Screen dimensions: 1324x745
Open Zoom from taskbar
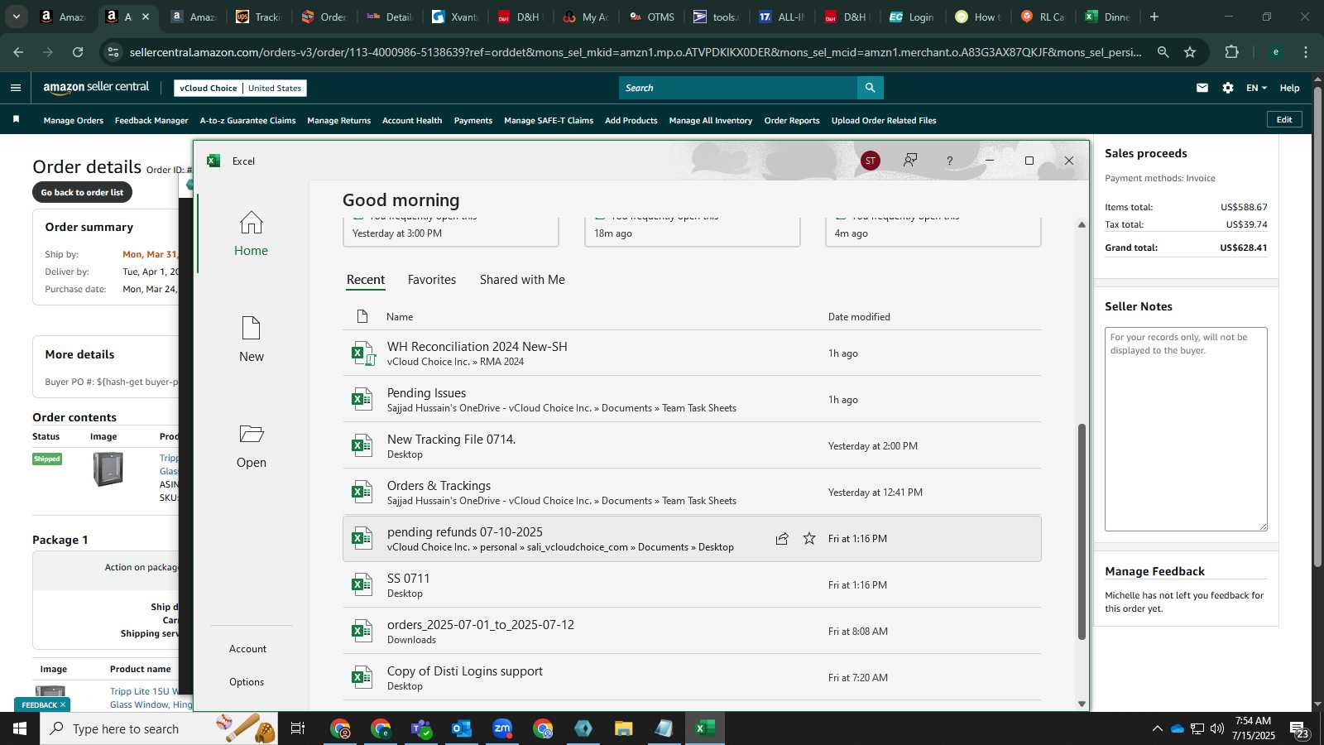[502, 728]
